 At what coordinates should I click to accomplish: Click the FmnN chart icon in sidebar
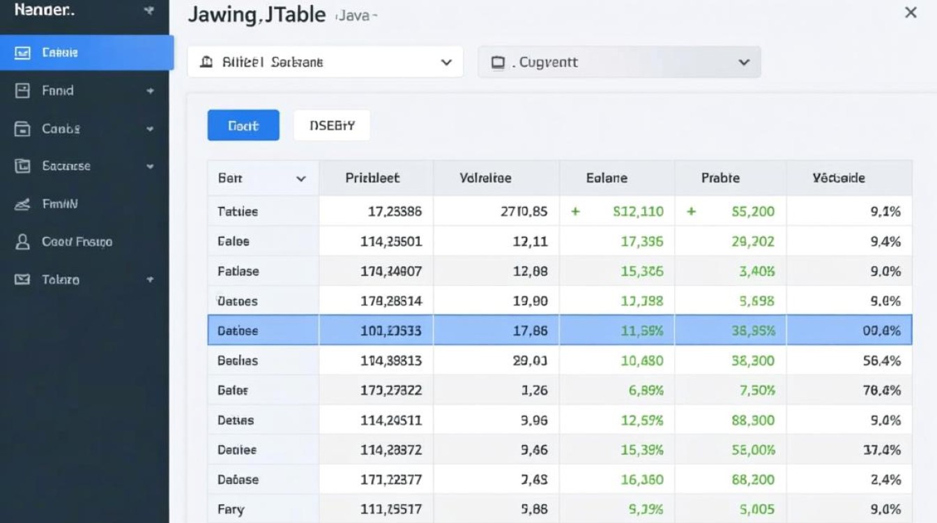point(22,204)
